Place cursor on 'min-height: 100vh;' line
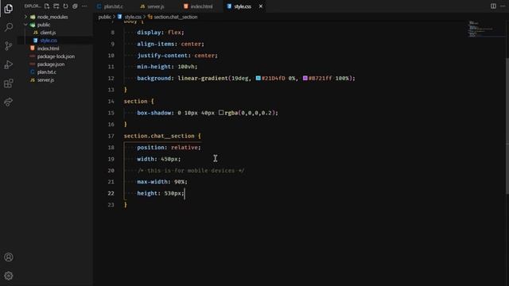The width and height of the screenshot is (509, 286). (x=167, y=67)
